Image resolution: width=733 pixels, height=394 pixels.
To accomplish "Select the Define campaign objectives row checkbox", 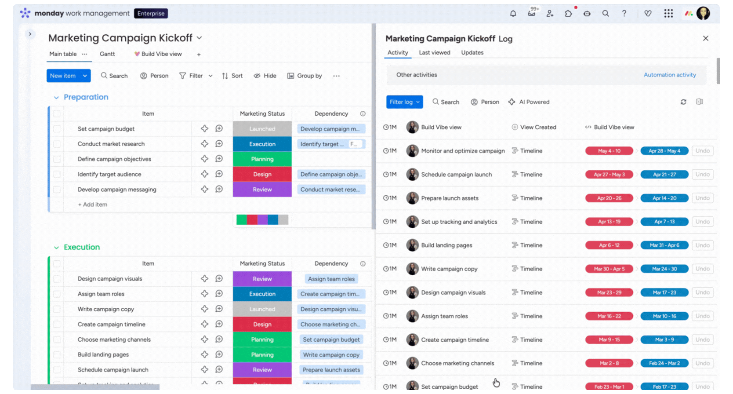I will point(57,159).
